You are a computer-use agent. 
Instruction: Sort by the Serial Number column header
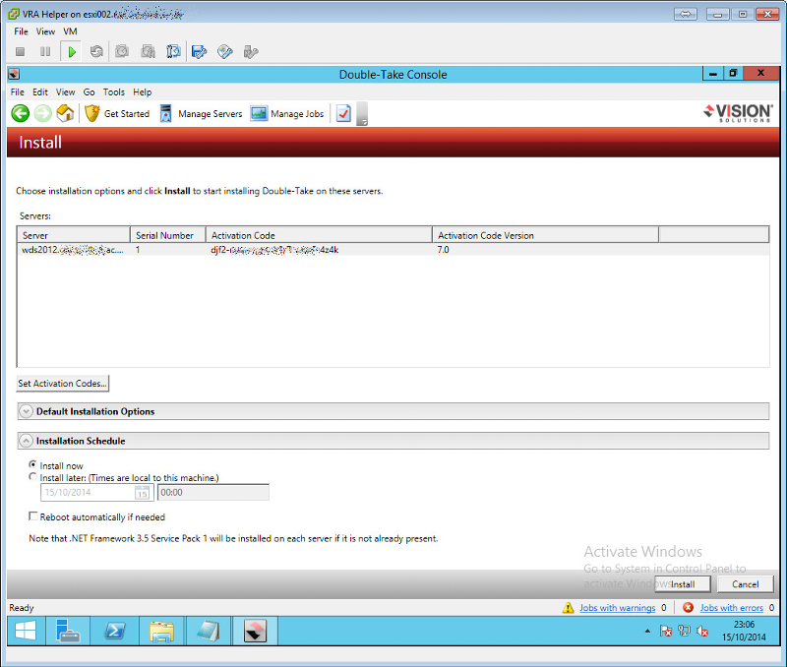click(x=168, y=235)
